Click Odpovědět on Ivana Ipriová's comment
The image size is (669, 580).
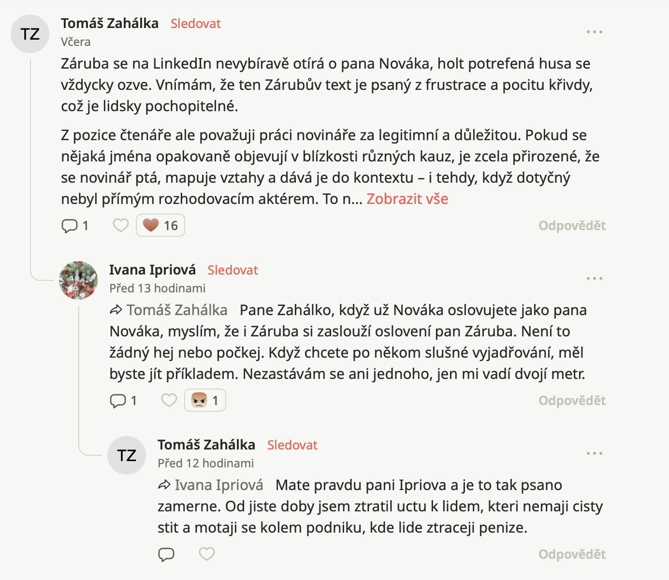click(x=572, y=401)
